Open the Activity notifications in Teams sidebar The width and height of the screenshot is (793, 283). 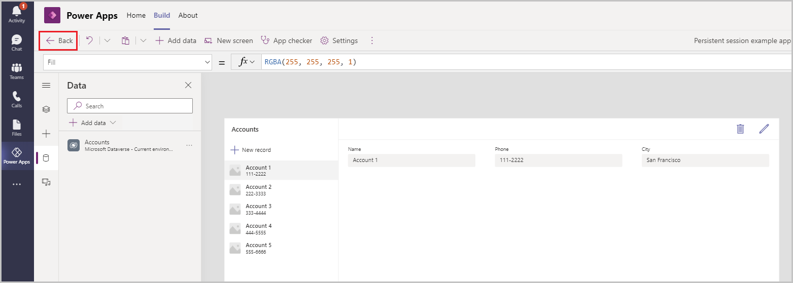17,14
